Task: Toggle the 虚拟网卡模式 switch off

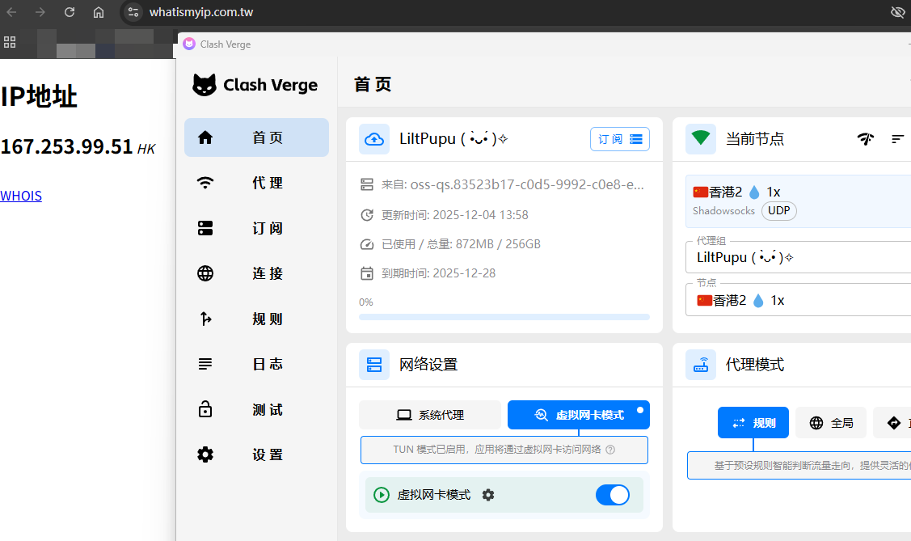Action: tap(612, 495)
